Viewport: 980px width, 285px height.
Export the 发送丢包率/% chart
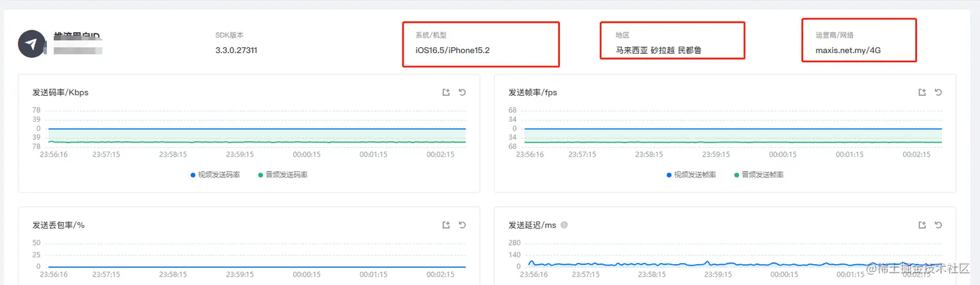coord(446,225)
